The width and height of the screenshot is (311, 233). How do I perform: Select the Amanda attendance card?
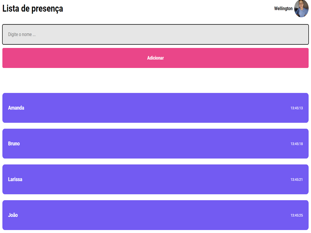click(x=155, y=108)
